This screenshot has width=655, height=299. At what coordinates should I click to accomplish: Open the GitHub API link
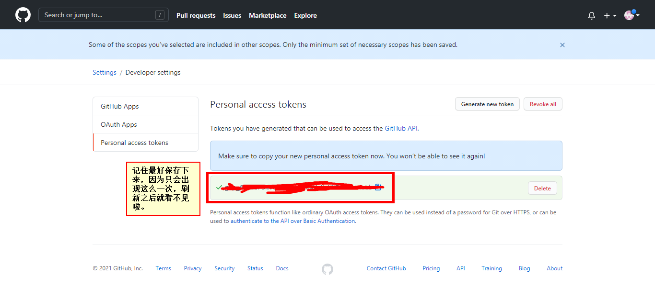coord(401,128)
